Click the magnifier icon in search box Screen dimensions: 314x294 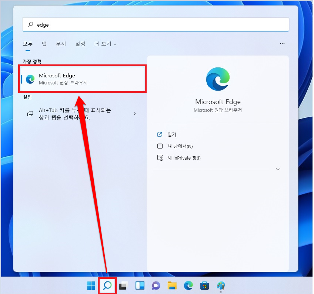click(30, 24)
